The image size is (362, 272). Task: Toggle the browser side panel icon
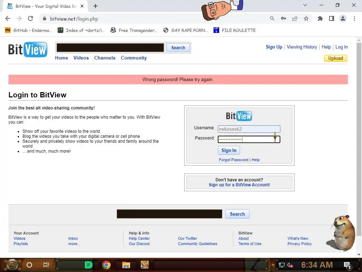[332, 18]
